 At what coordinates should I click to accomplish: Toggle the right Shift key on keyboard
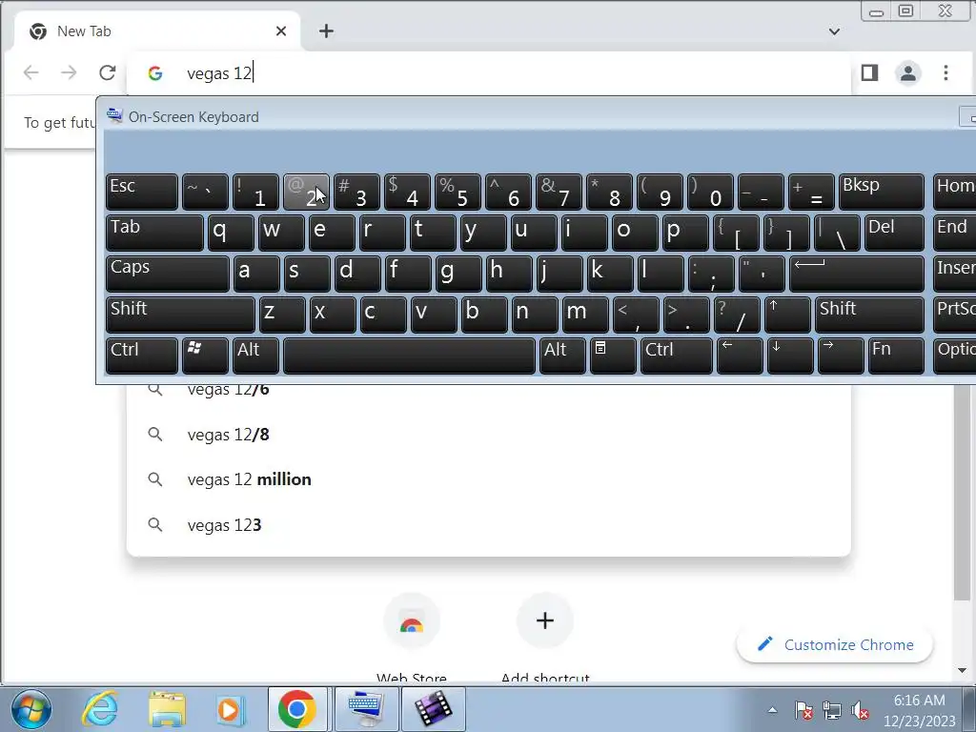(x=869, y=315)
